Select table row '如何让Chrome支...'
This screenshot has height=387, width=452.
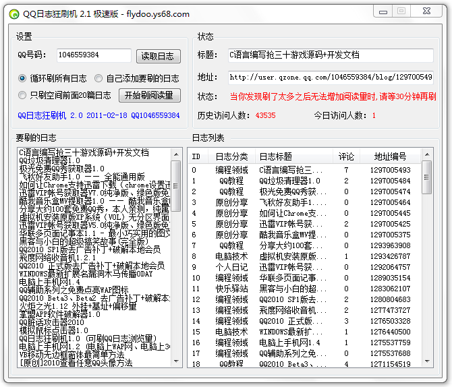[304, 213]
